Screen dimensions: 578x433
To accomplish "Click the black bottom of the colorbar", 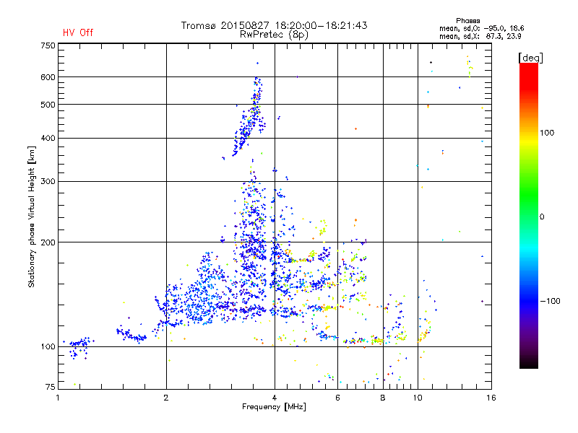I will (529, 363).
